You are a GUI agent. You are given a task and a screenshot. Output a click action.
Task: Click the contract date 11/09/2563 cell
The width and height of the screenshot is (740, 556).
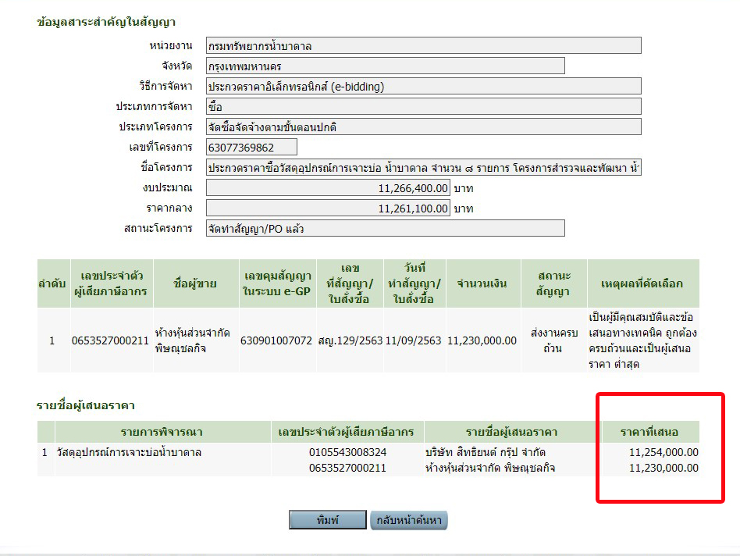[x=413, y=341]
